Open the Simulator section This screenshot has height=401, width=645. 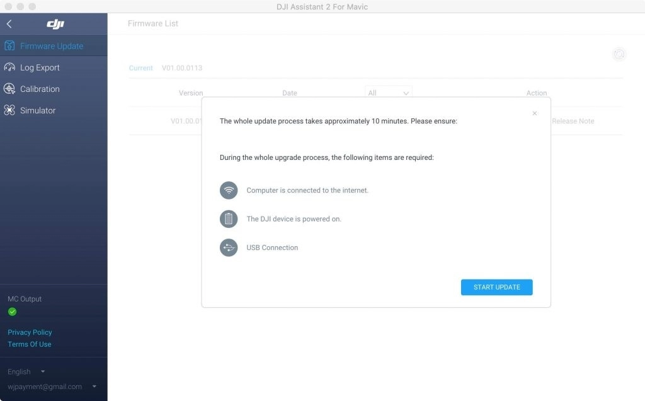pos(54,110)
